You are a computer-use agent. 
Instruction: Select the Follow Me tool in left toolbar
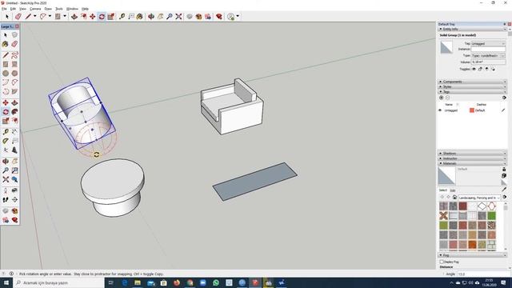(14, 112)
